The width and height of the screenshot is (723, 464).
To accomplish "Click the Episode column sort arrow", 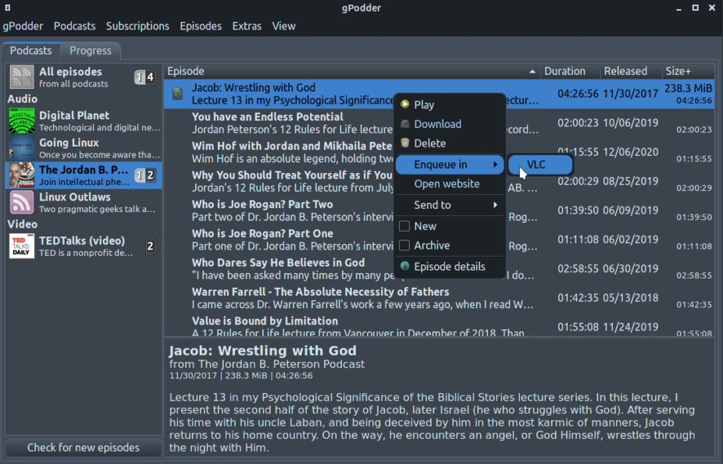I will pyautogui.click(x=532, y=71).
